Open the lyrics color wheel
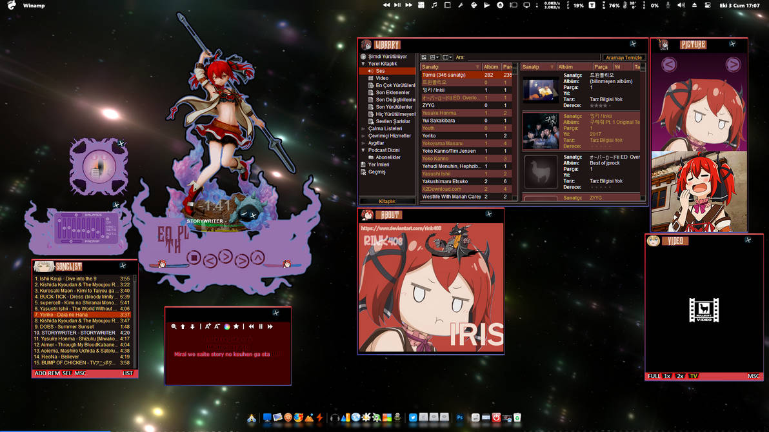769x432 pixels. click(227, 326)
